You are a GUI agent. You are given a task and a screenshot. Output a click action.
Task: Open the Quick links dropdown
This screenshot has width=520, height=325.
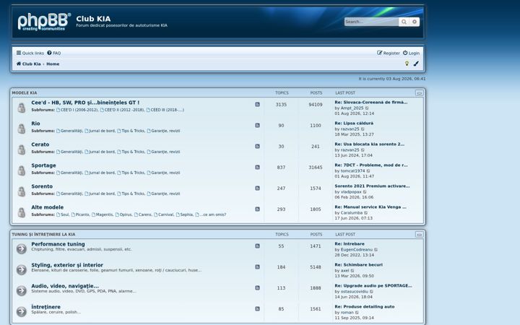(30, 53)
